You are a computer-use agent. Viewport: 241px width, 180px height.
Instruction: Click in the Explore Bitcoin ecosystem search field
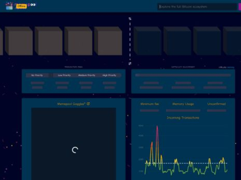tap(197, 6)
